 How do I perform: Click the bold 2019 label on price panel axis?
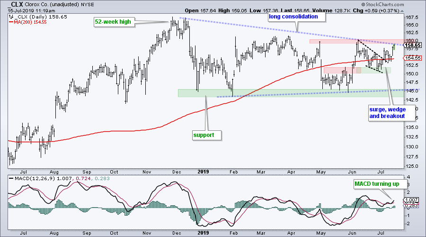pyautogui.click(x=203, y=172)
